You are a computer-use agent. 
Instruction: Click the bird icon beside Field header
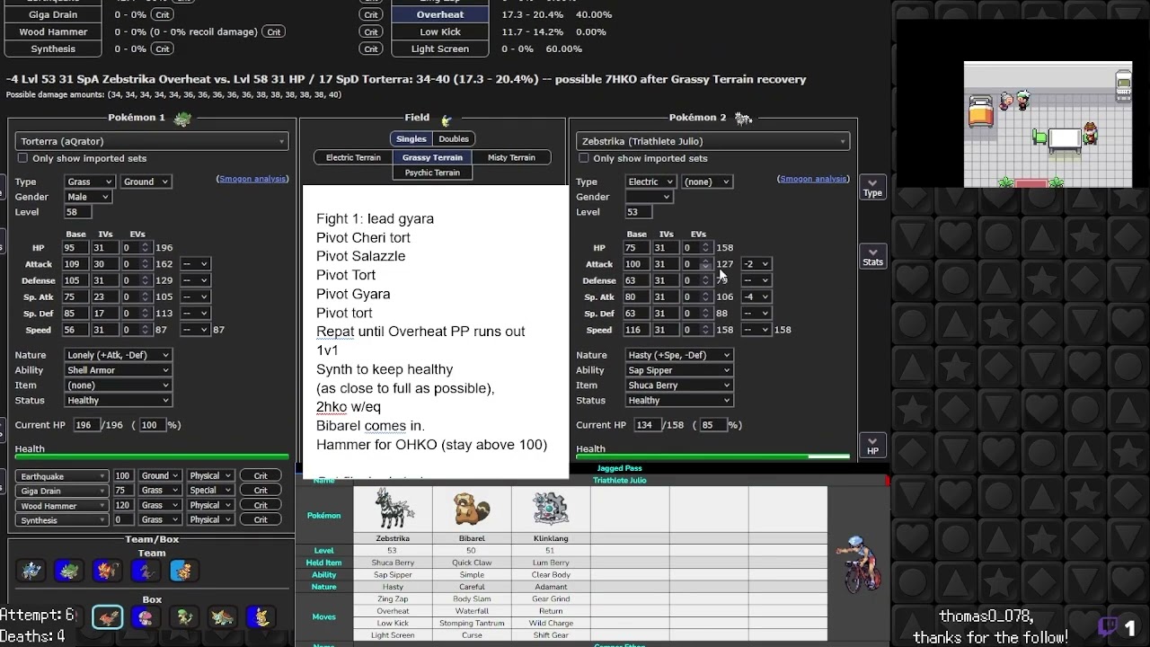447,119
